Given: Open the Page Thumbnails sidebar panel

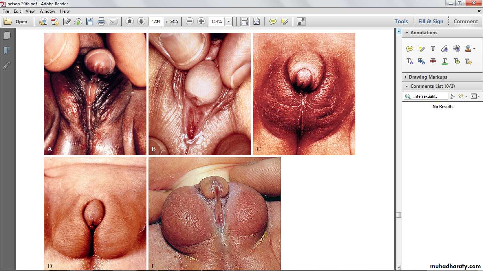Looking at the screenshot, I should coord(7,36).
